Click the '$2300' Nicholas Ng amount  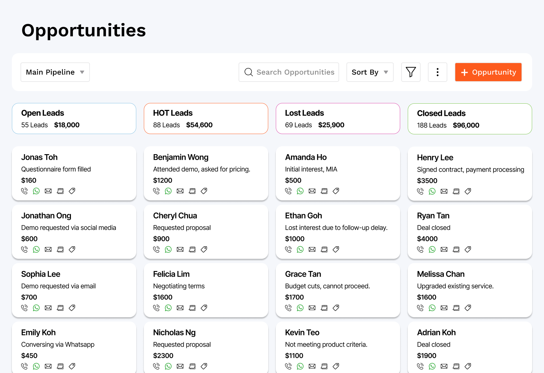(x=163, y=356)
